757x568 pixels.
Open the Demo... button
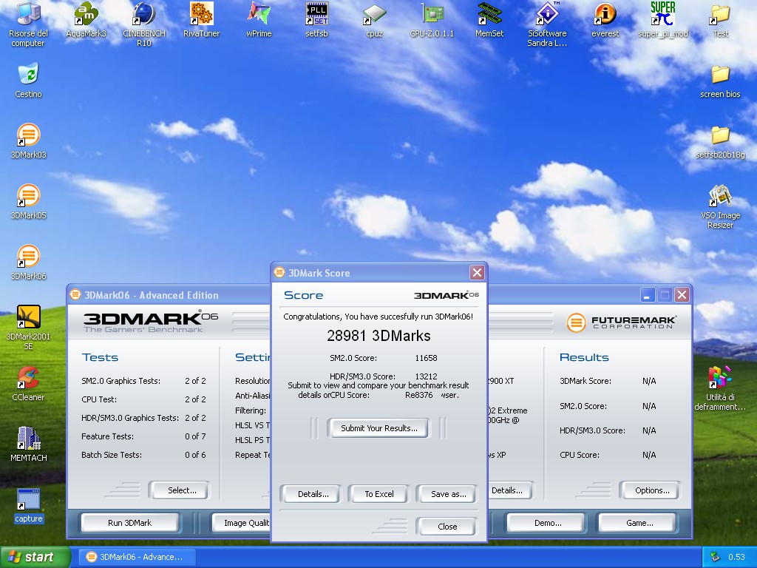coord(548,523)
